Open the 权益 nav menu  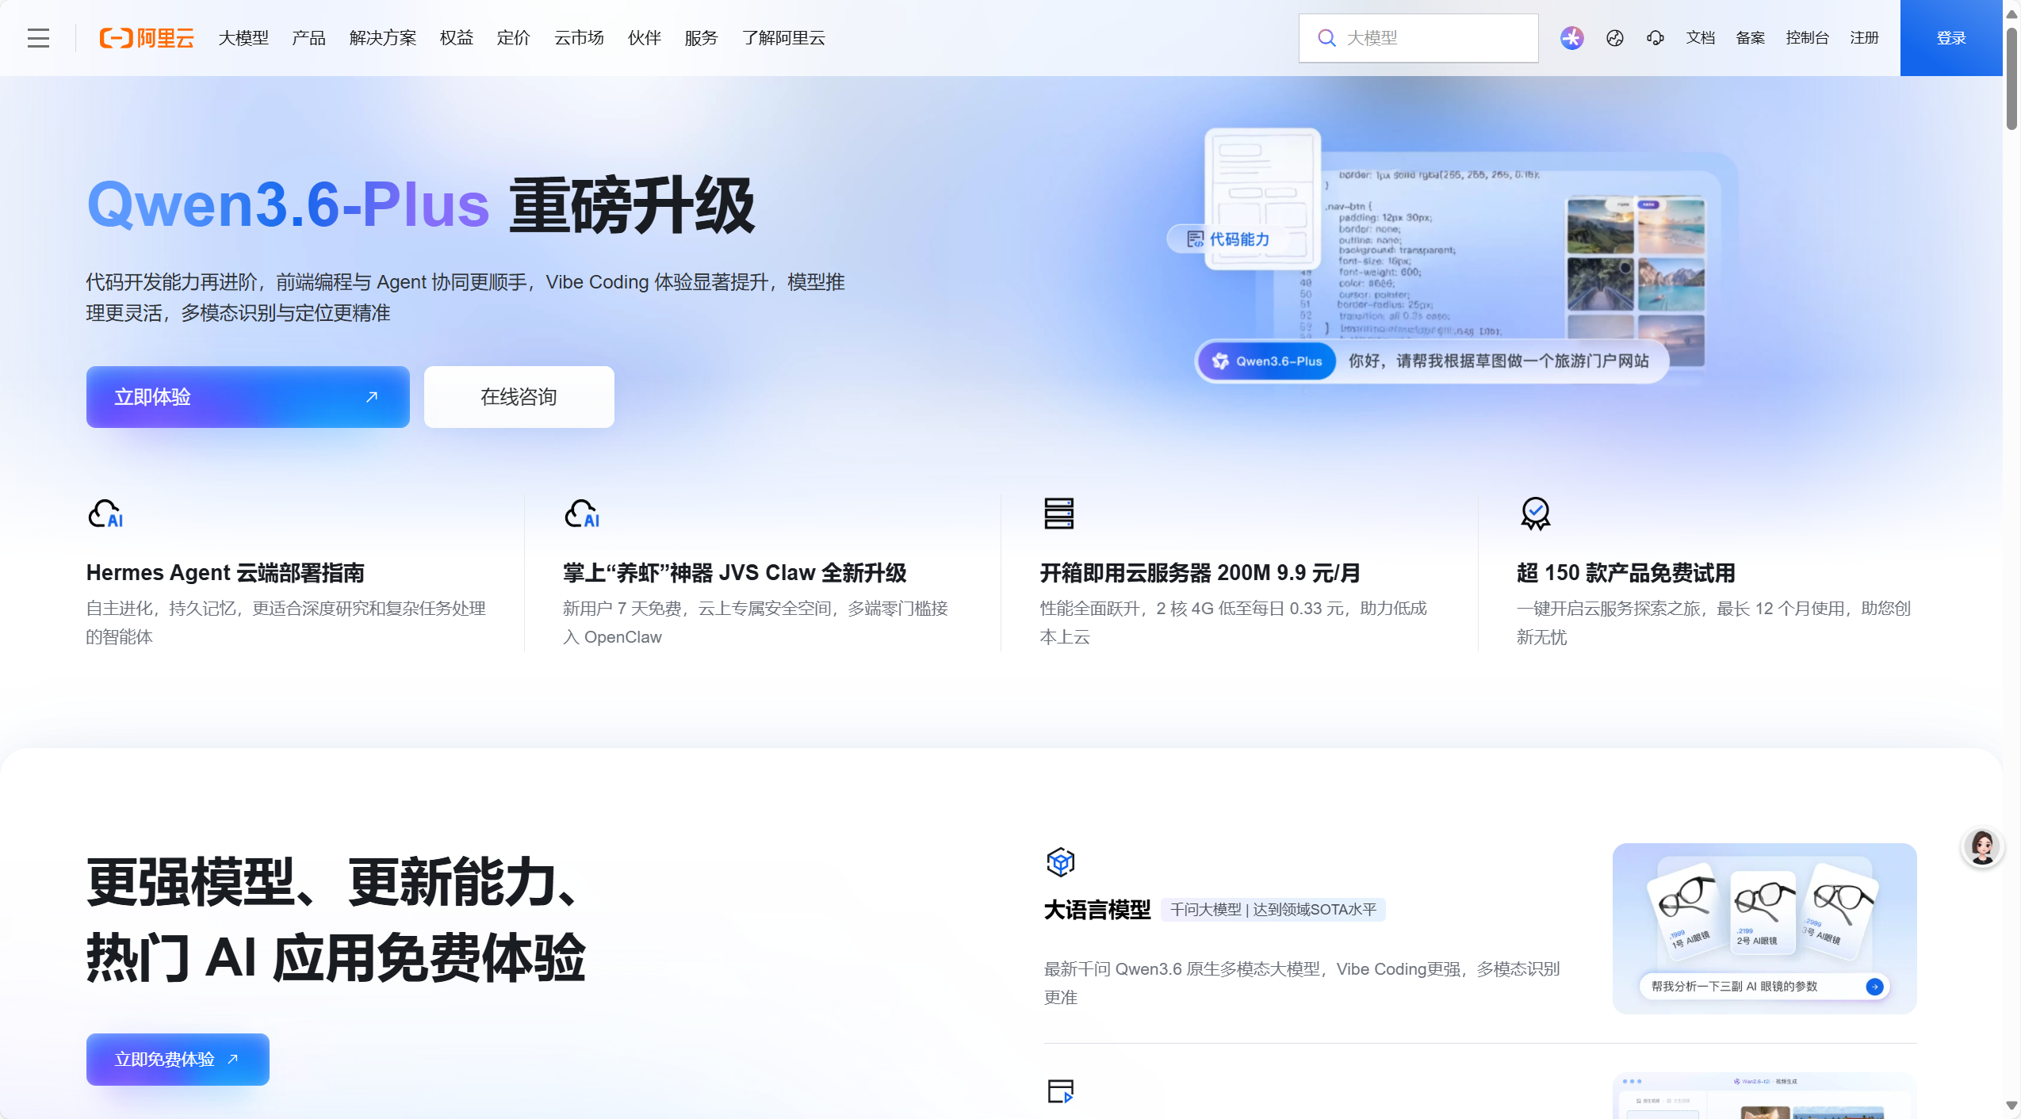pos(457,38)
